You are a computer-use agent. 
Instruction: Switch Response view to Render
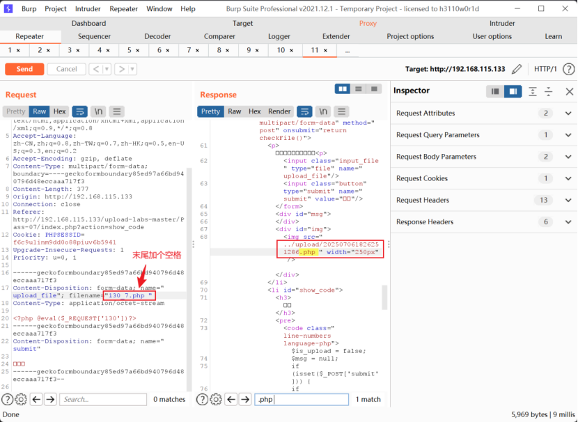pos(279,111)
